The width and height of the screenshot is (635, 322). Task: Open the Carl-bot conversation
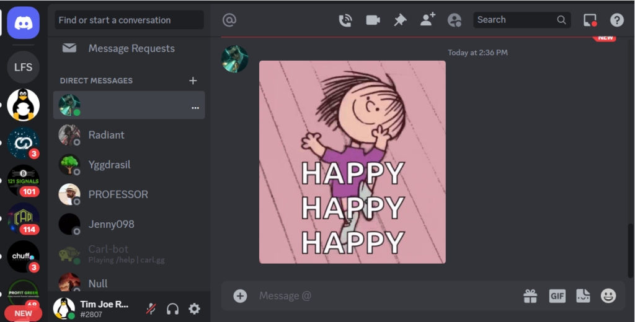129,254
